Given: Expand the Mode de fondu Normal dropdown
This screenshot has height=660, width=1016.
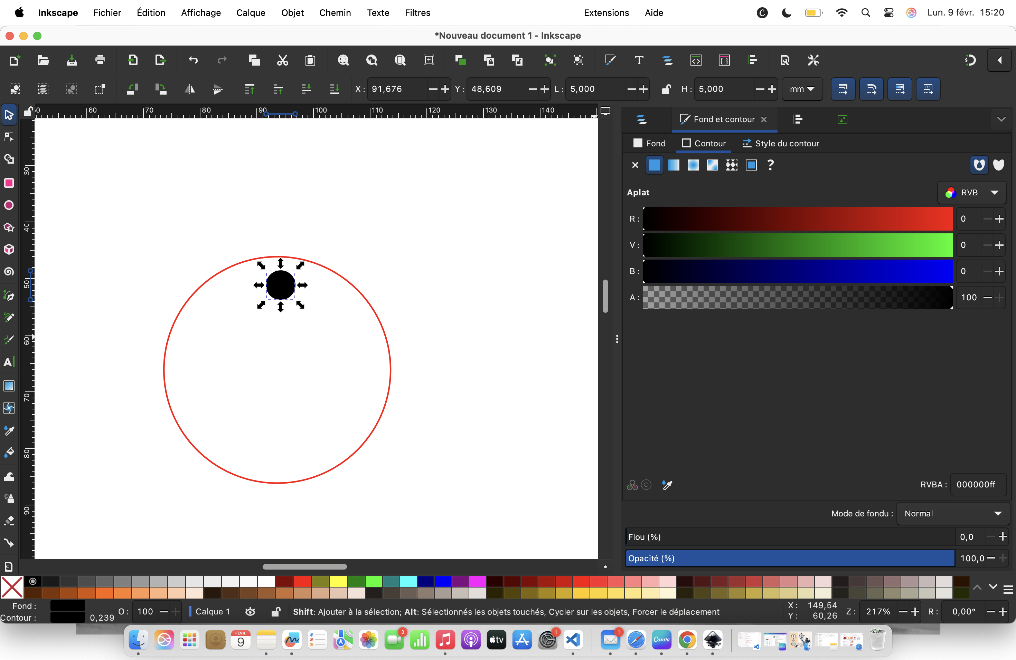Looking at the screenshot, I should (x=952, y=513).
